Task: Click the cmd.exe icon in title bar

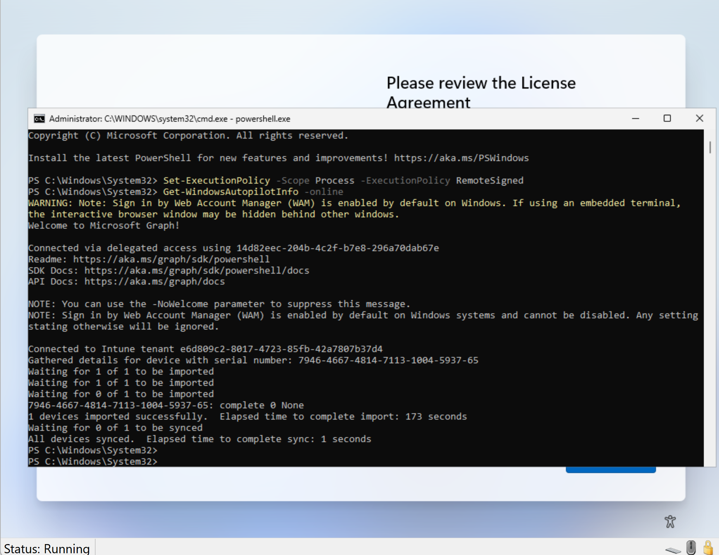Action: point(39,119)
